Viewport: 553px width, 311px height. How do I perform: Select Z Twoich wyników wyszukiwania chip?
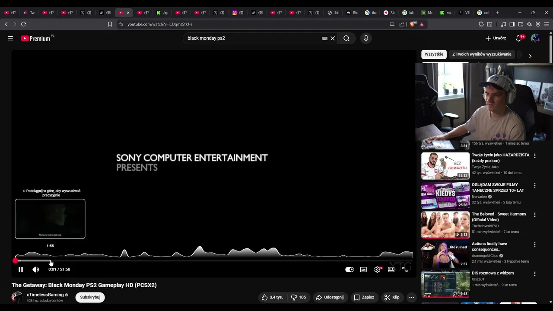(482, 54)
